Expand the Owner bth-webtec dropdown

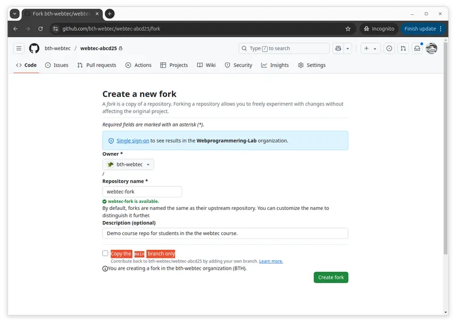[x=128, y=164]
